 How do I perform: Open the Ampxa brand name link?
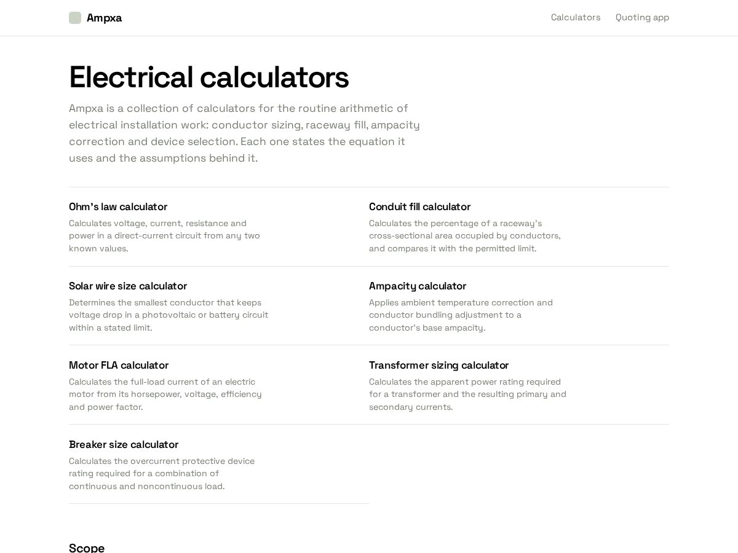point(104,18)
